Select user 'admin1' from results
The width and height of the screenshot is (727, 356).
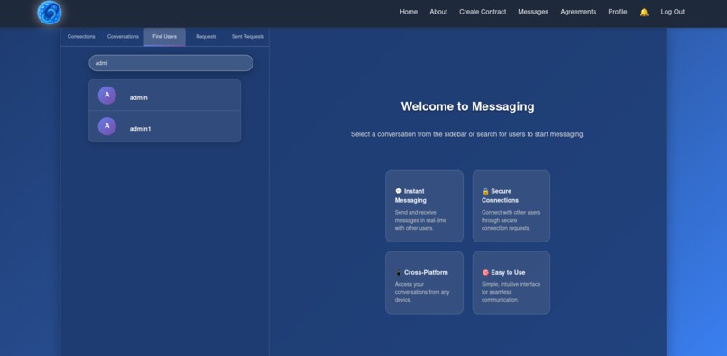click(x=164, y=126)
